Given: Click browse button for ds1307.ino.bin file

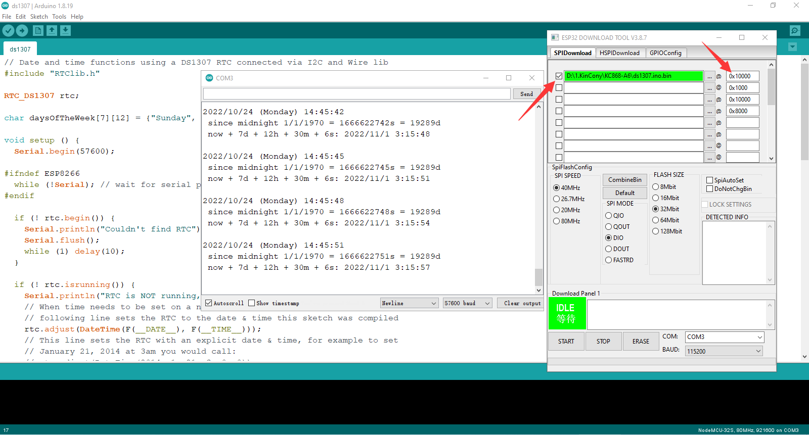Looking at the screenshot, I should coord(709,76).
